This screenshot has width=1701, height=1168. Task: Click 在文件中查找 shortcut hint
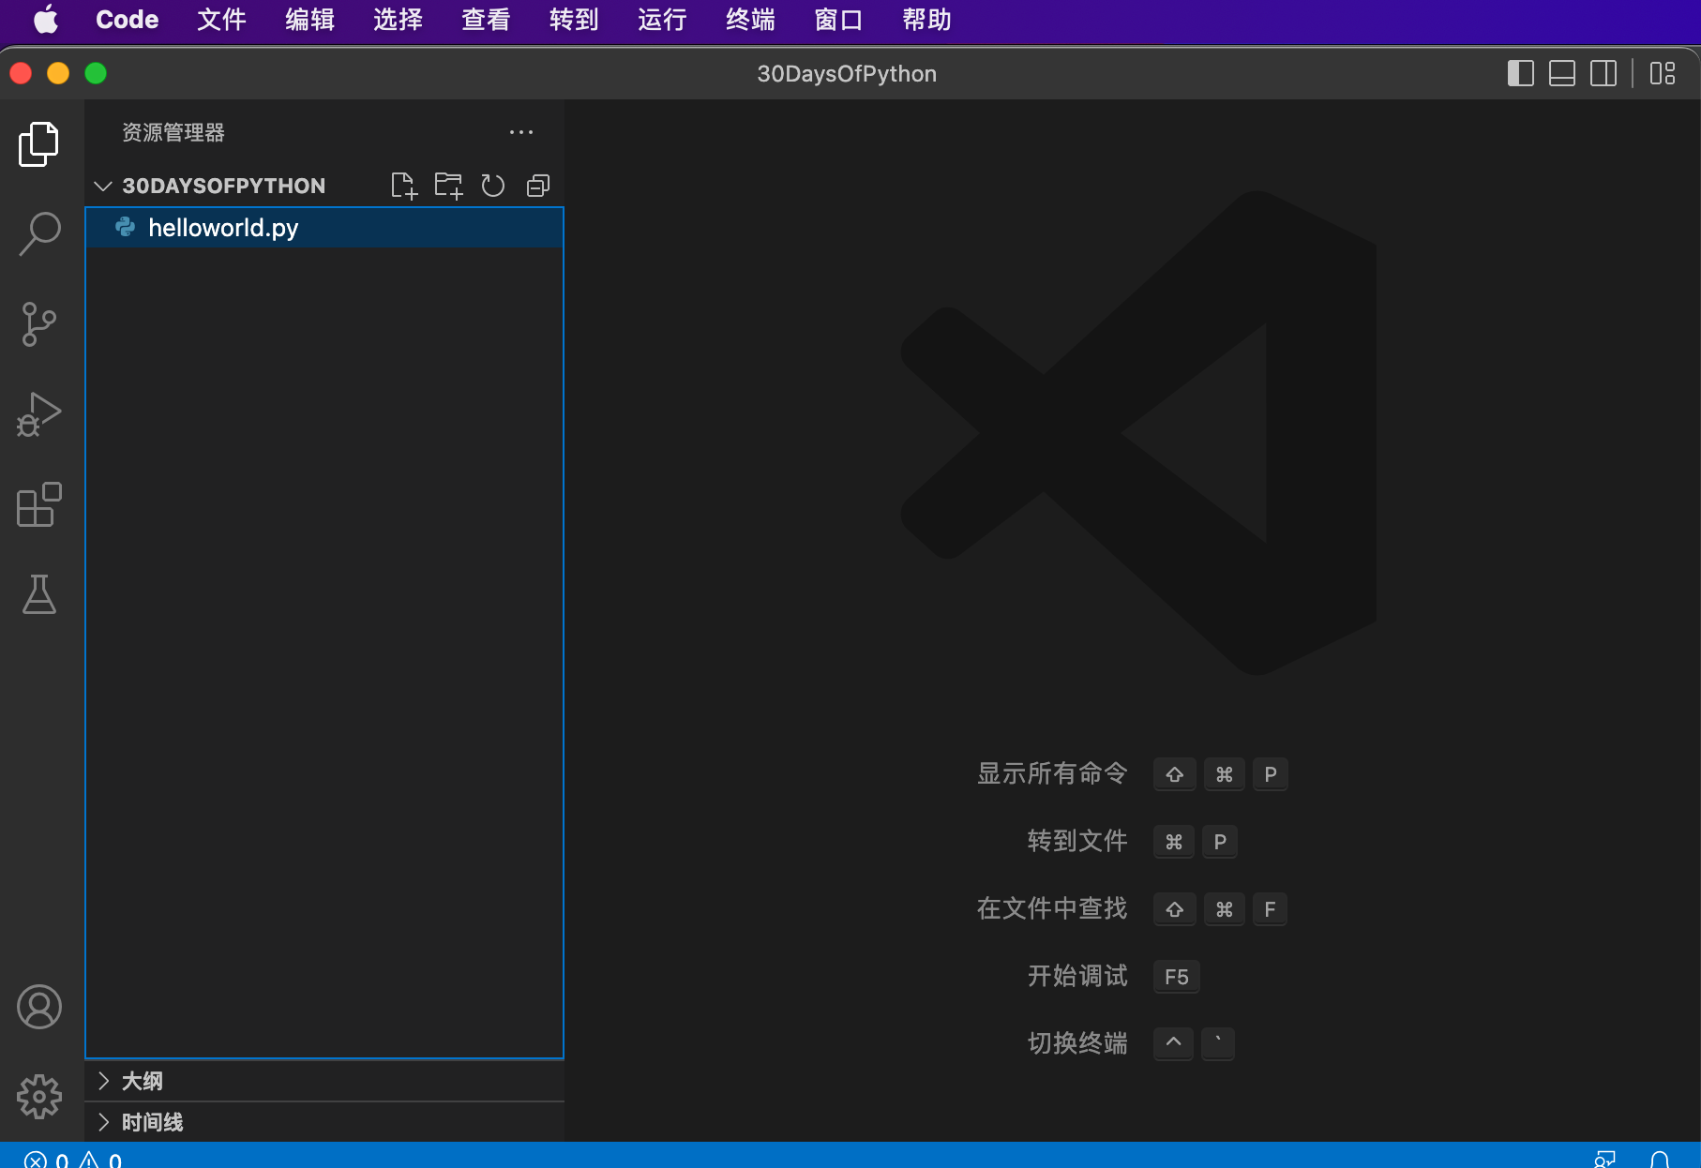click(1052, 908)
